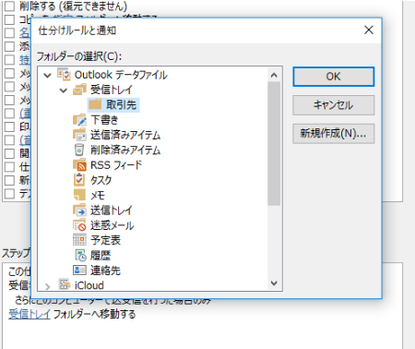
Task: Select the タスク folder
Action: point(101,180)
